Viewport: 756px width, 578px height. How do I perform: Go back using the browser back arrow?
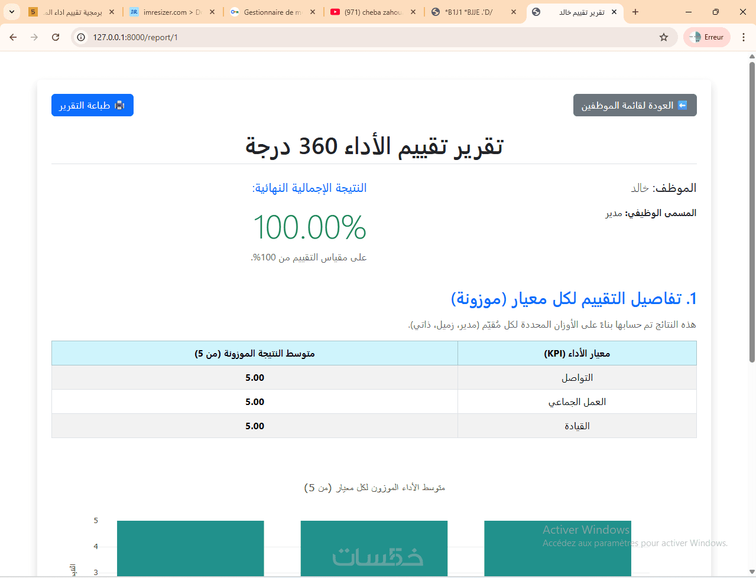(13, 37)
